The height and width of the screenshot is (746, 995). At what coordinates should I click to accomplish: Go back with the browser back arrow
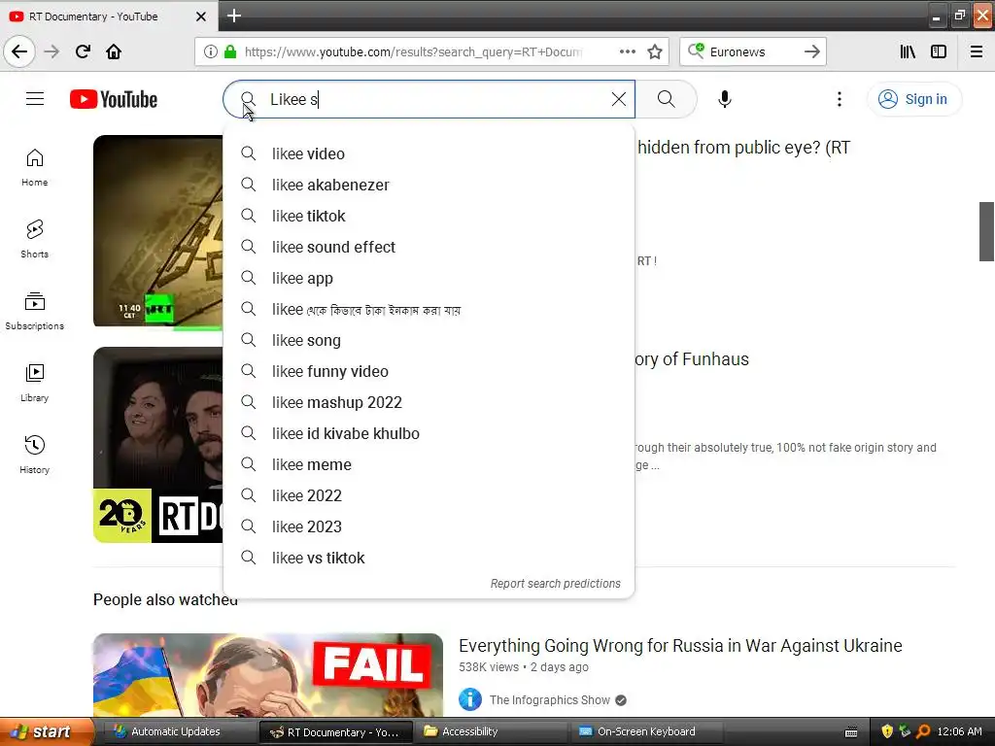click(x=19, y=51)
